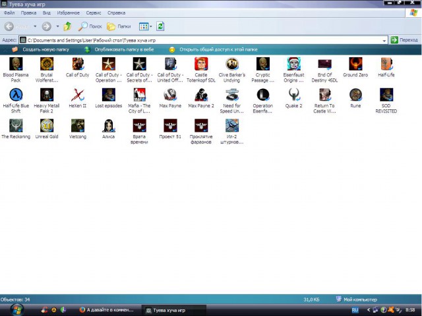The image size is (422, 316).
Task: Select the Brutal Wolfenstein shortcut icon
Action: pos(47,64)
